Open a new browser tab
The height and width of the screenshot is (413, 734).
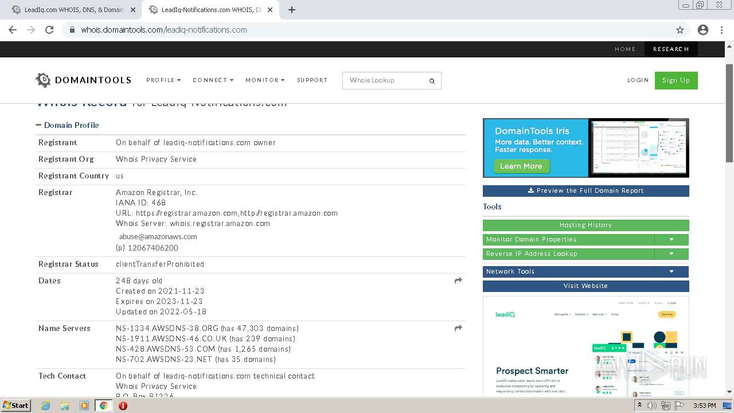291,10
